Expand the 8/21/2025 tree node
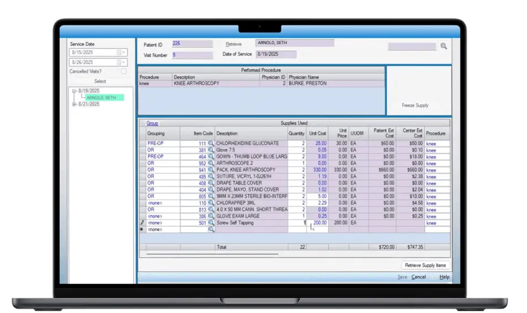 tap(74, 104)
